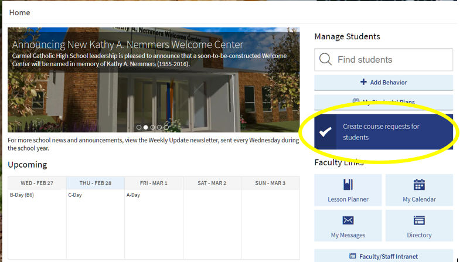Click the A-Day calendar entry

(x=133, y=195)
